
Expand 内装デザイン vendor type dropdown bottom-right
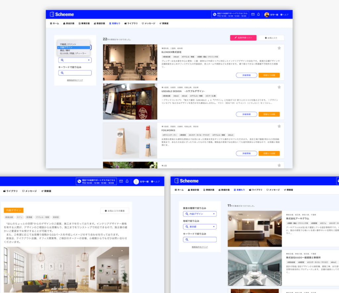tap(200, 214)
